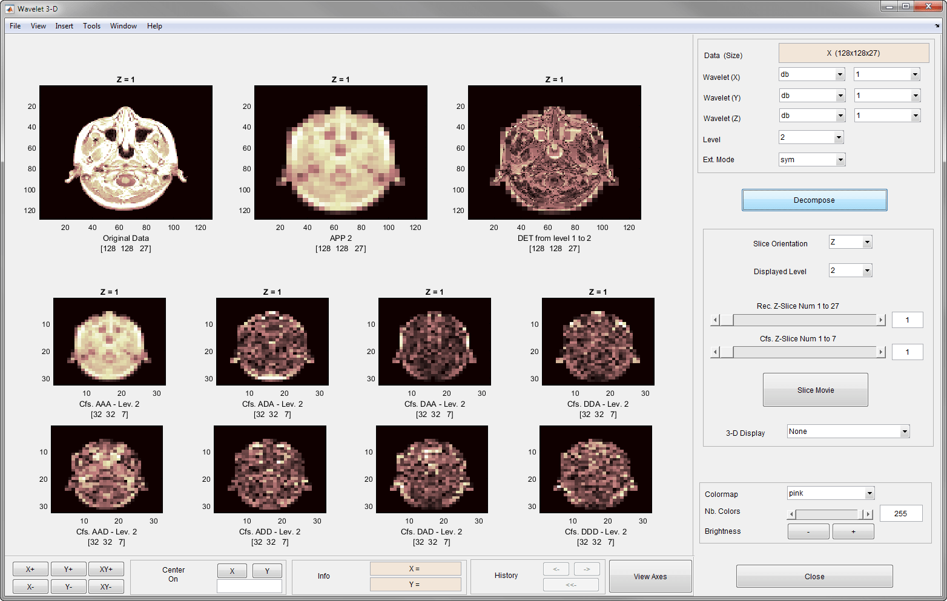
Task: Click left arrow of Cfs. Z-Slice slider
Action: [x=715, y=352]
